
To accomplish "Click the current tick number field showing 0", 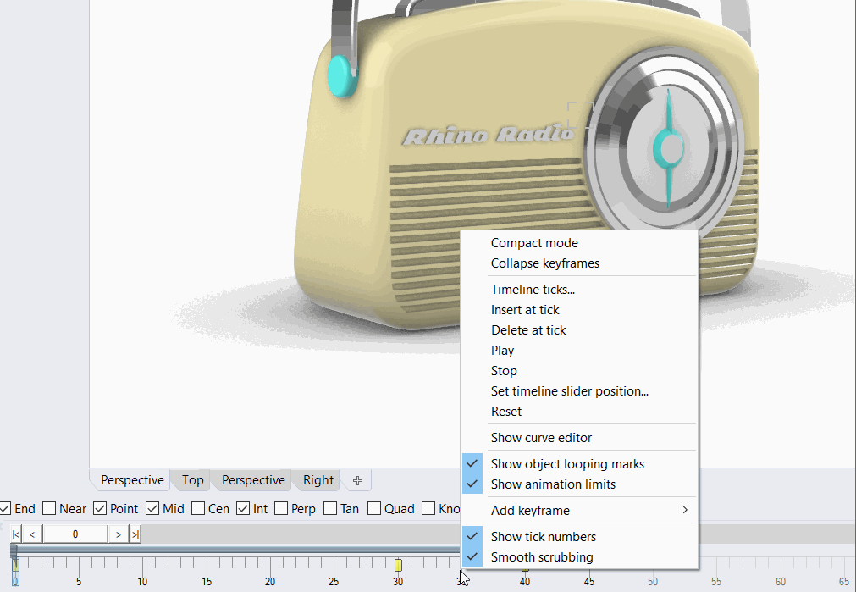I will tap(75, 534).
